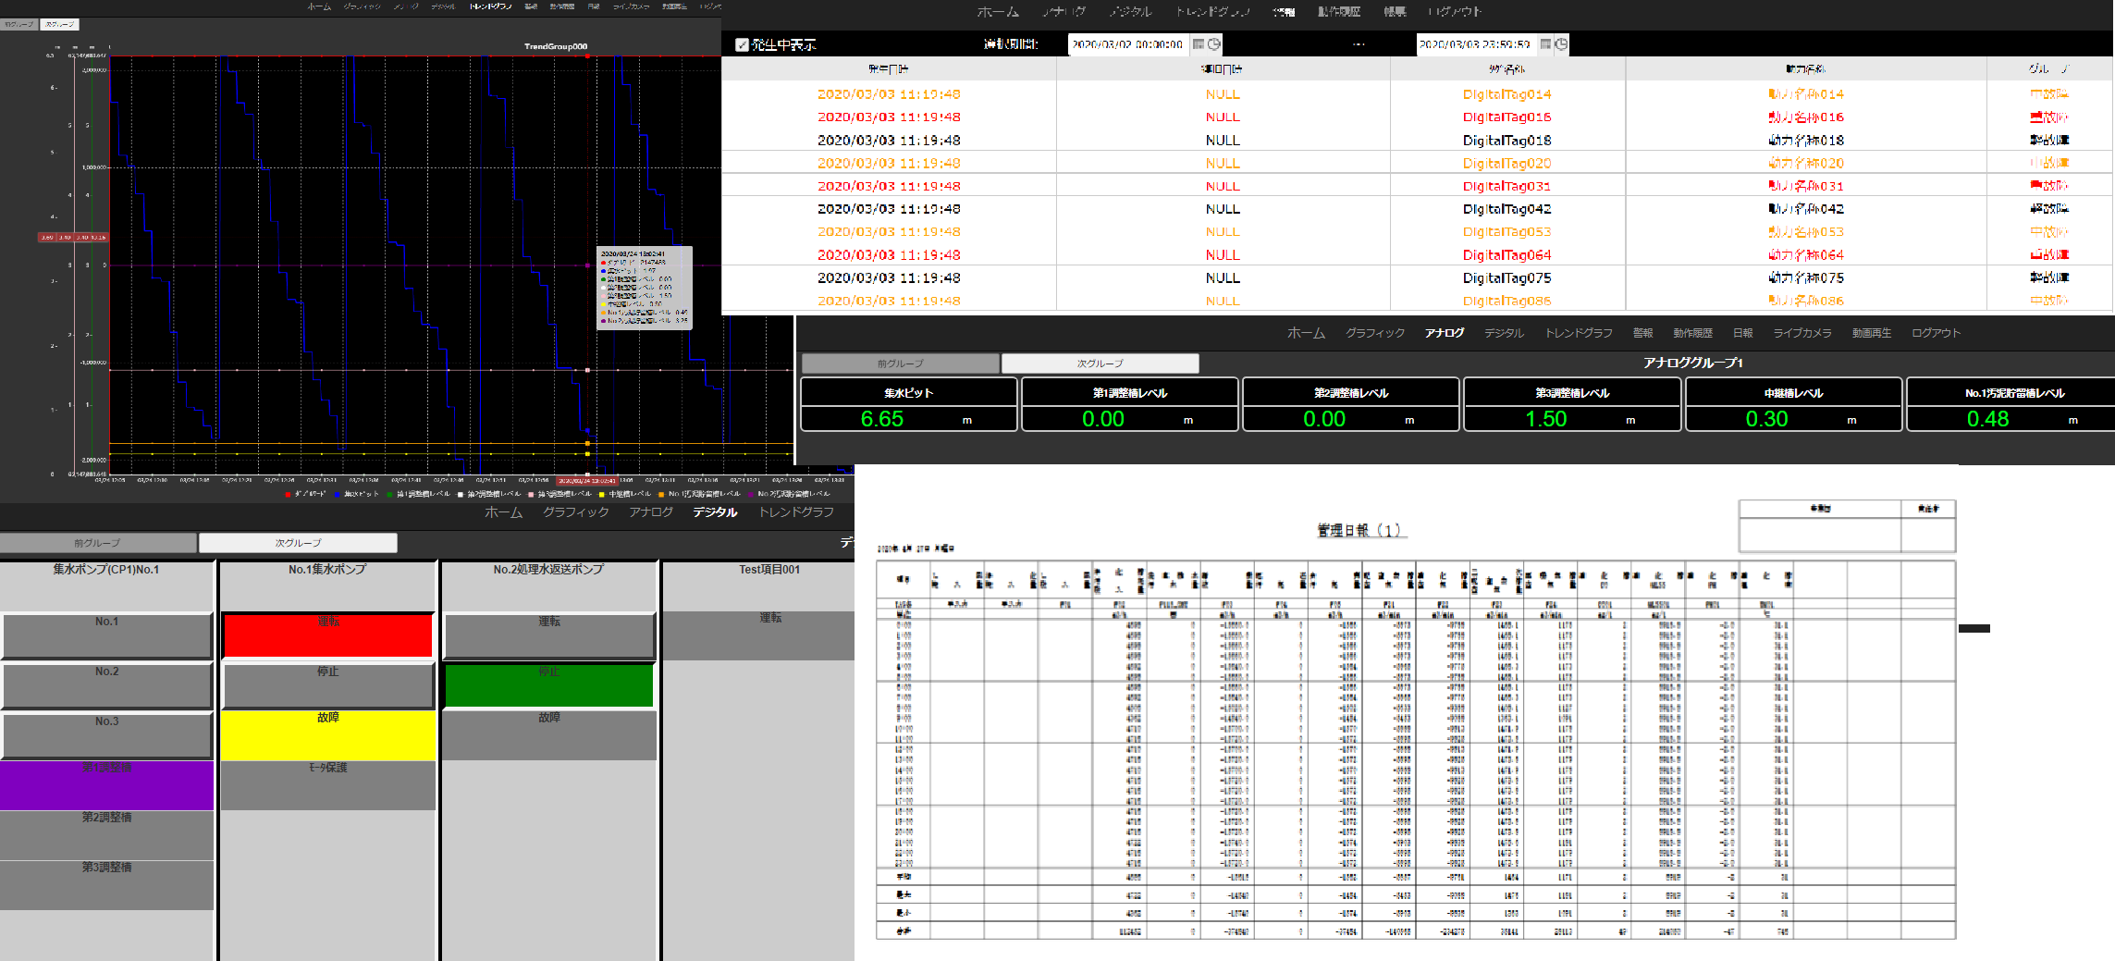The image size is (2115, 961).
Task: Click the No.1汚泥貯留槽レベル 0.48 analog tile
Action: tap(2010, 404)
